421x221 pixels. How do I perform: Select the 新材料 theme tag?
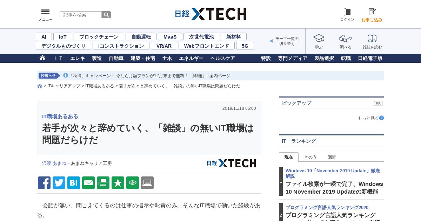pos(234,36)
